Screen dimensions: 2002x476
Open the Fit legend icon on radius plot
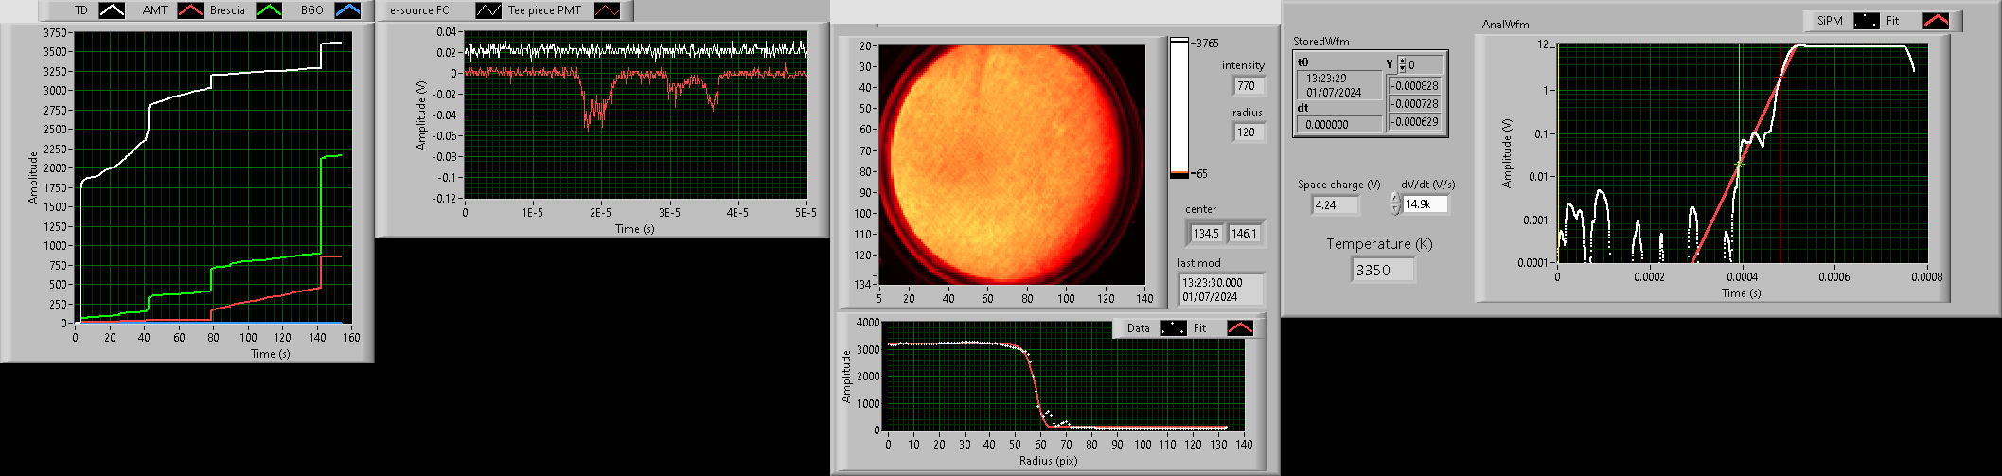(1239, 328)
